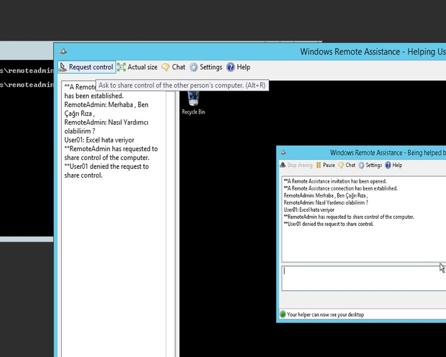Image resolution: width=446 pixels, height=357 pixels.
Task: Click "RemoteAdmin: Nasıl Yardımcı" line in helper chat
Action: (106, 122)
